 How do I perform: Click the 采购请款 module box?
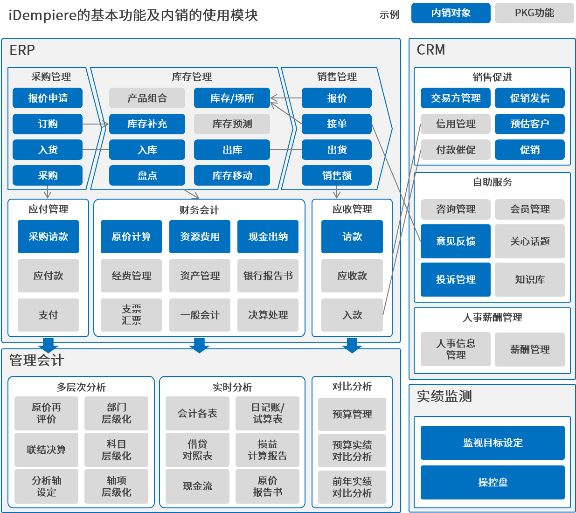click(48, 237)
